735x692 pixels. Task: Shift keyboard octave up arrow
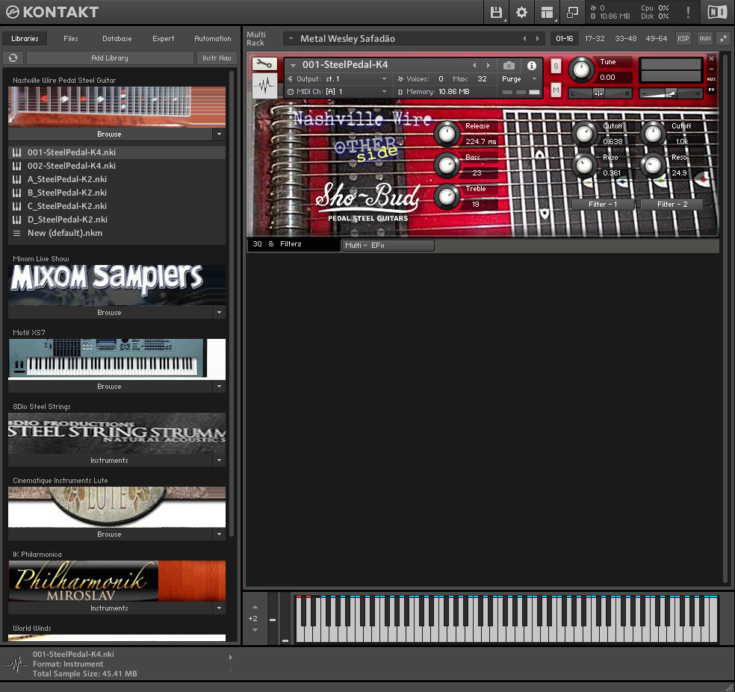[255, 607]
